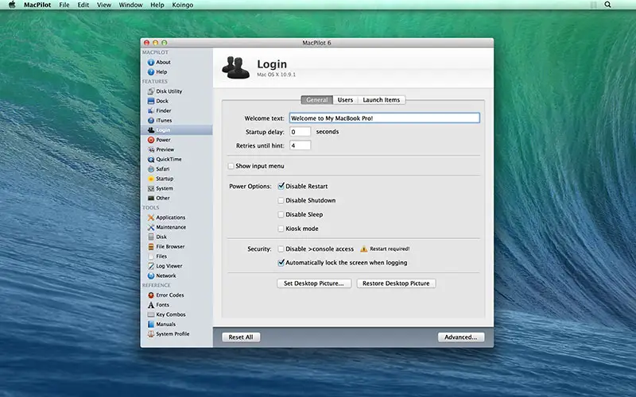Click the Retries until hint field
The width and height of the screenshot is (636, 397).
click(301, 145)
